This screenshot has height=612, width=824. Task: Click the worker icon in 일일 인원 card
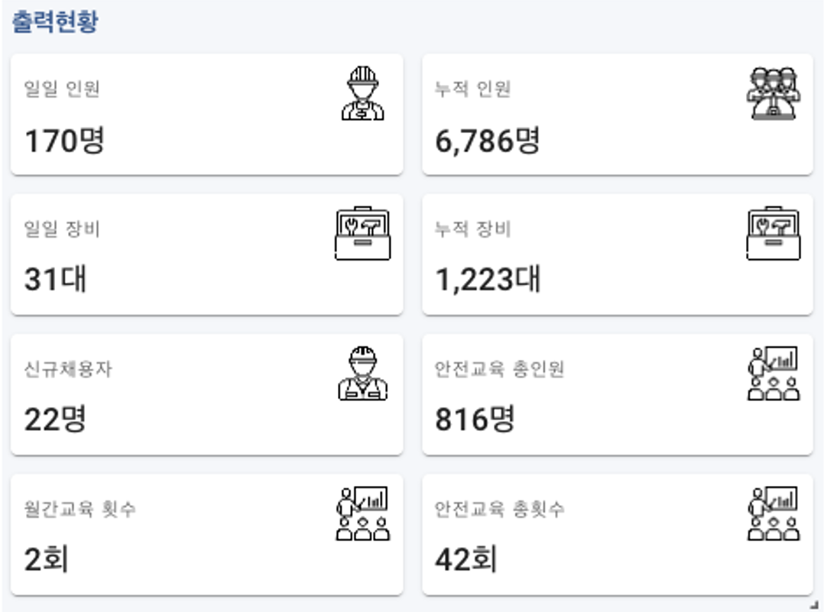pos(362,93)
